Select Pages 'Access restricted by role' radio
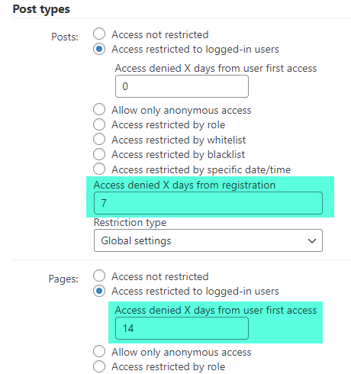The height and width of the screenshot is (374, 351). [99, 366]
